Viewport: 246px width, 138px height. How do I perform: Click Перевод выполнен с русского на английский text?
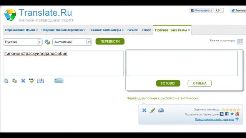(163, 98)
